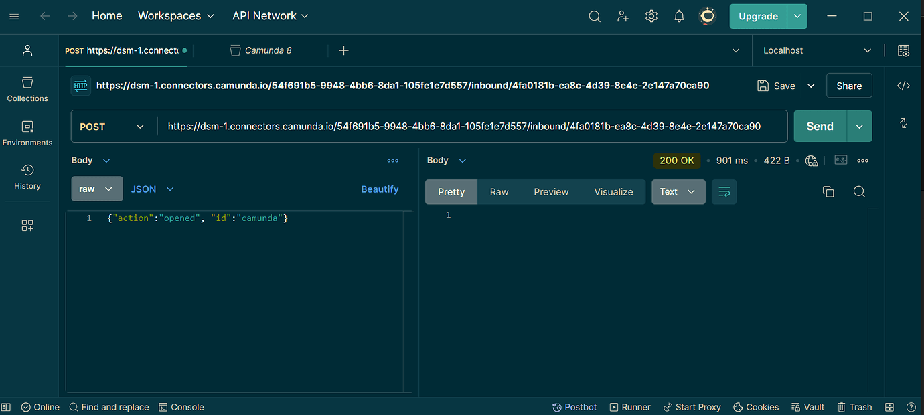Expand the open tabs chevron
The image size is (924, 415).
tap(736, 50)
